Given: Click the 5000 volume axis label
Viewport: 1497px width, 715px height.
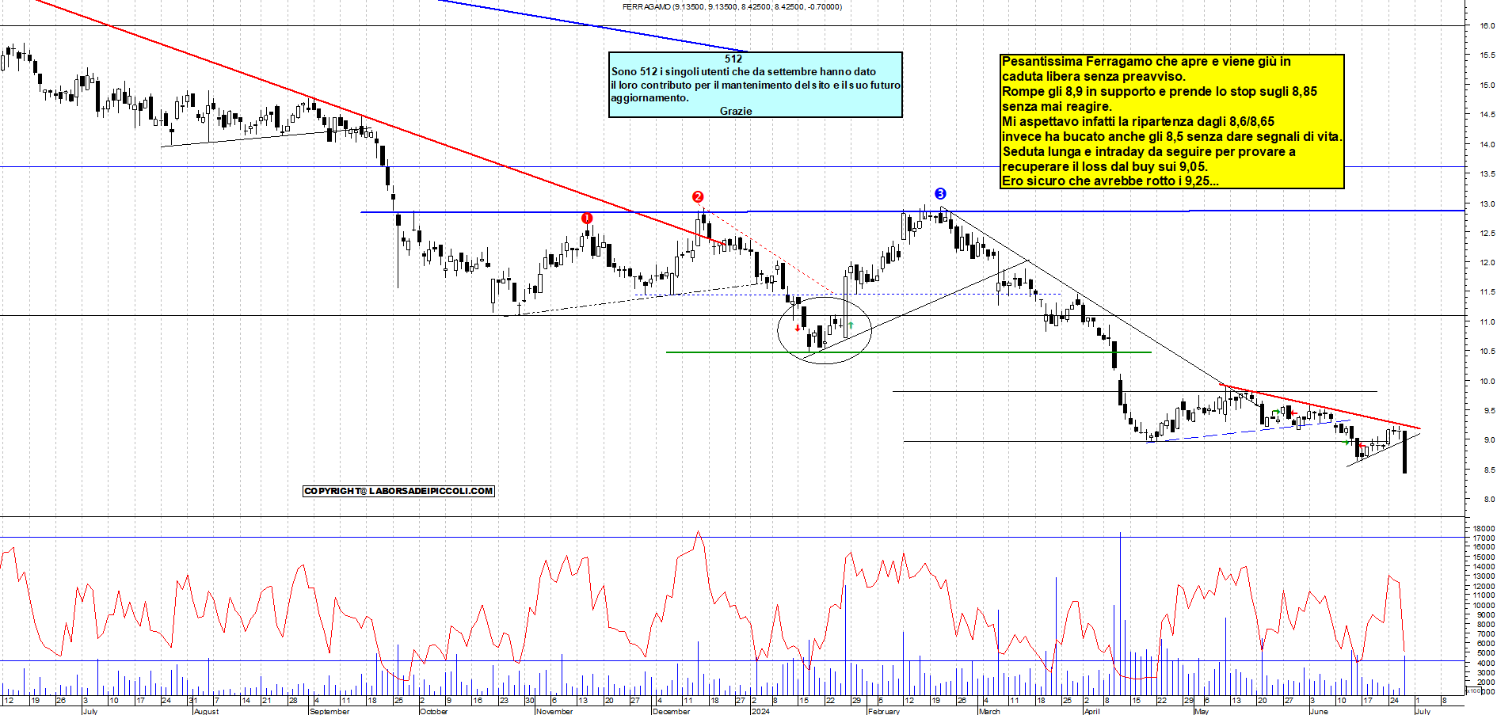Looking at the screenshot, I should coord(1486,654).
